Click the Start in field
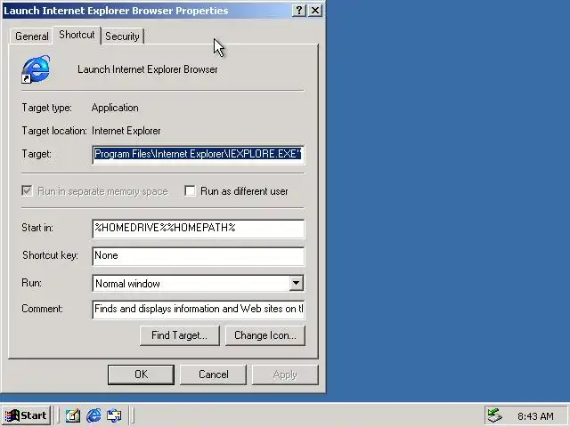Screen dimensions: 570x427 point(199,229)
